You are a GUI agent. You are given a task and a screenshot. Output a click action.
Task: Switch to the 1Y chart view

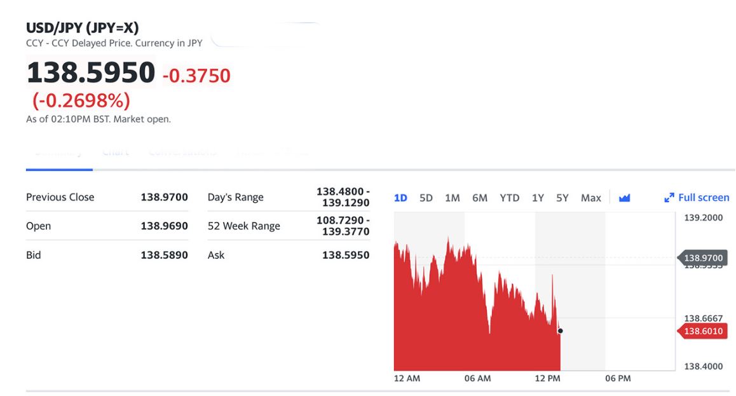(538, 198)
